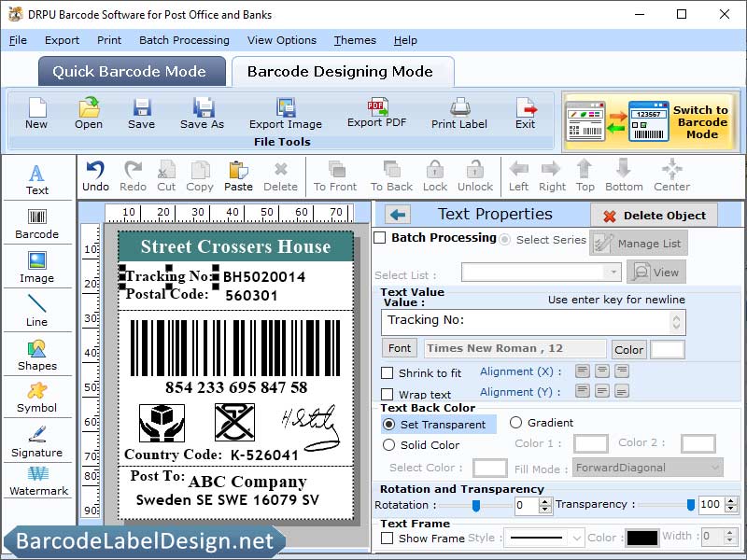
Task: Save the label with the Save icon
Action: pos(142,113)
